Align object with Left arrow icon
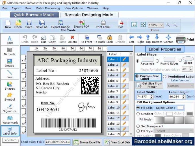This screenshot has width=195, height=146. pyautogui.click(x=132, y=37)
